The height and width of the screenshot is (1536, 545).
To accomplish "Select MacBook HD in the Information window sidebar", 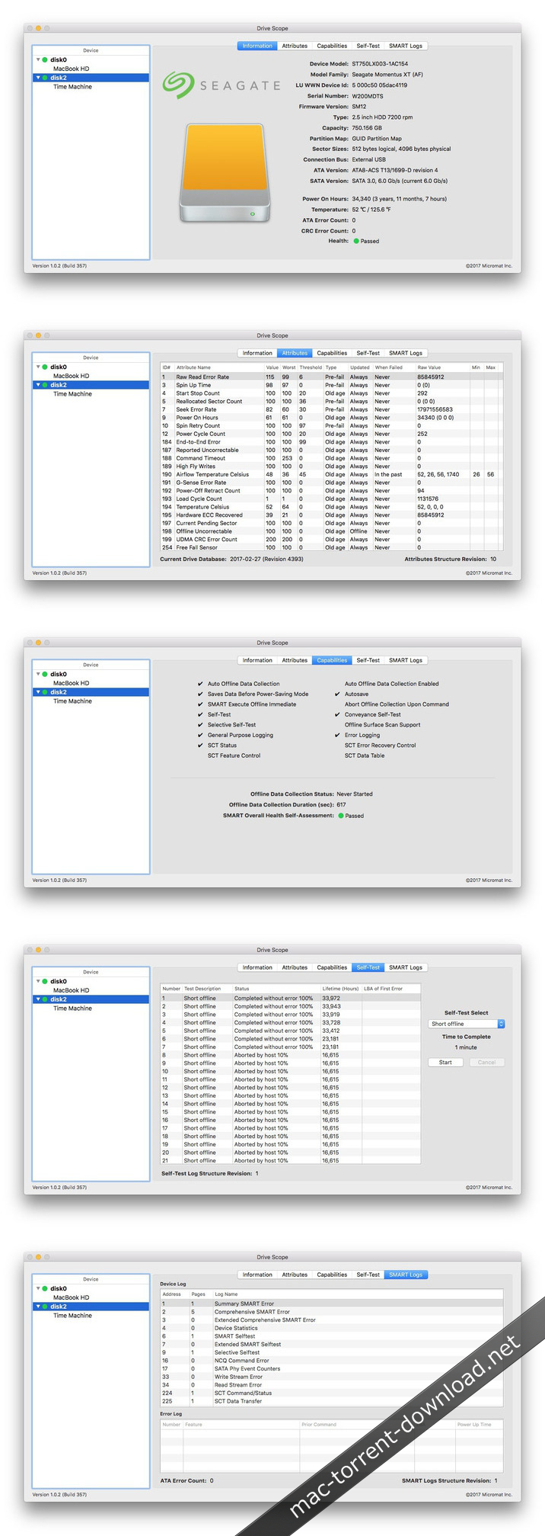I will pos(71,69).
